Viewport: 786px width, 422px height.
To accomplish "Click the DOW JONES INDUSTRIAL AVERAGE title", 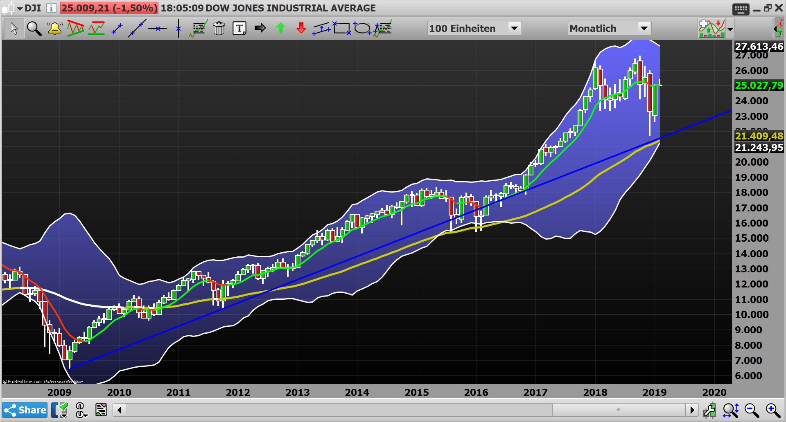I will (x=291, y=8).
